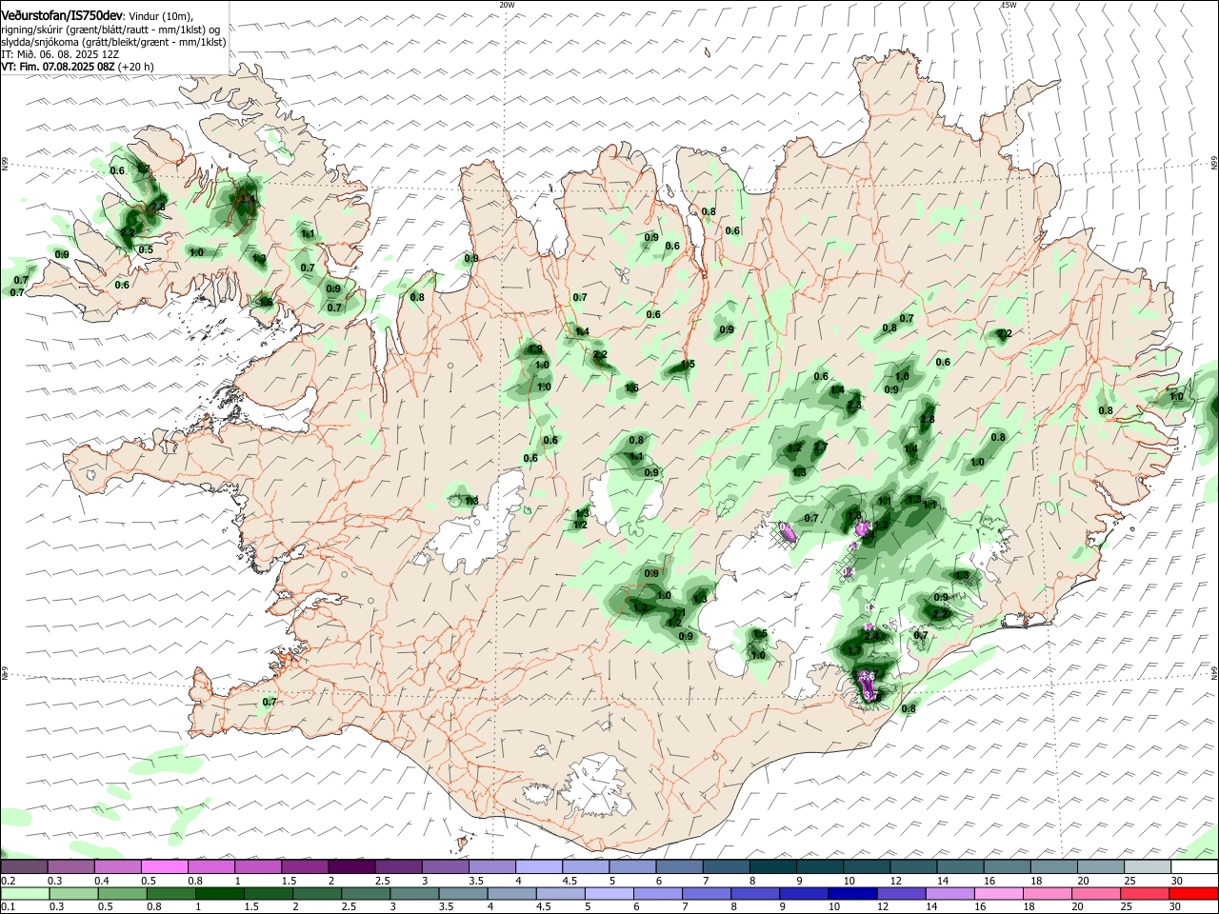
Task: Click the VT: Fim. 07.08.2025 08Z (+20 h) line
Action: [77, 67]
